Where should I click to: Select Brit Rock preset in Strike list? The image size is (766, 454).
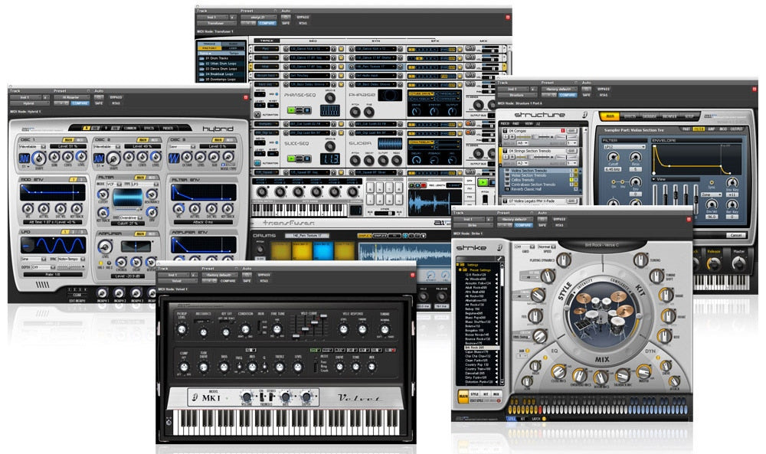[x=481, y=348]
